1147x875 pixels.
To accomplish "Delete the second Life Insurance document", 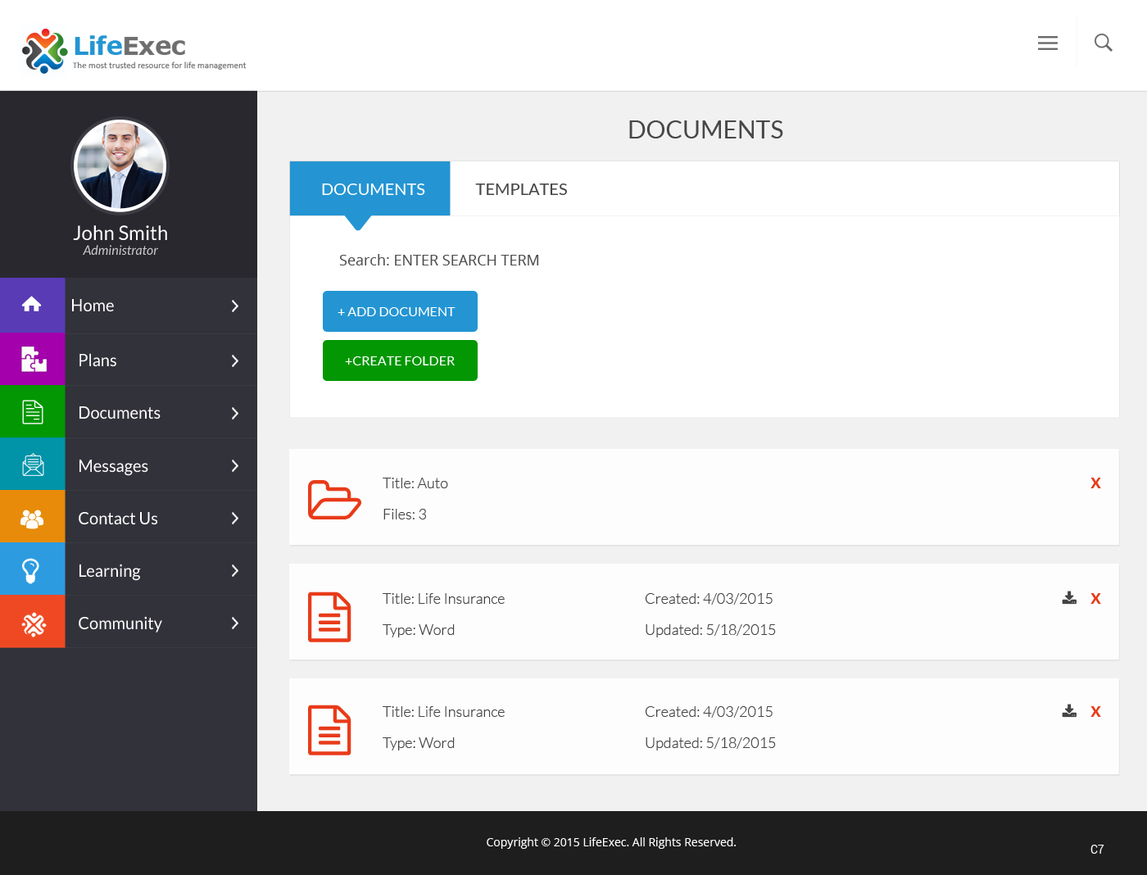I will point(1095,712).
